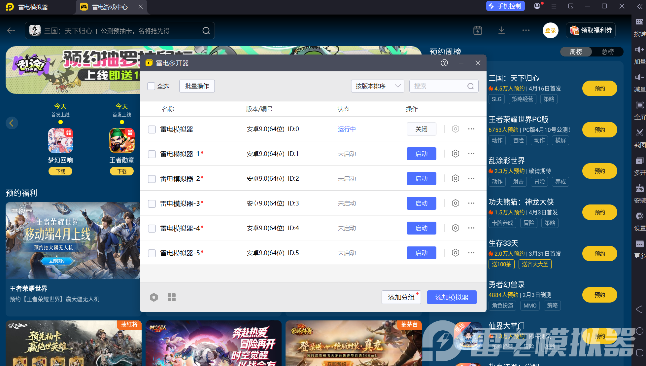Switch to the 总榜 ranking tab
The width and height of the screenshot is (646, 366).
click(x=607, y=52)
